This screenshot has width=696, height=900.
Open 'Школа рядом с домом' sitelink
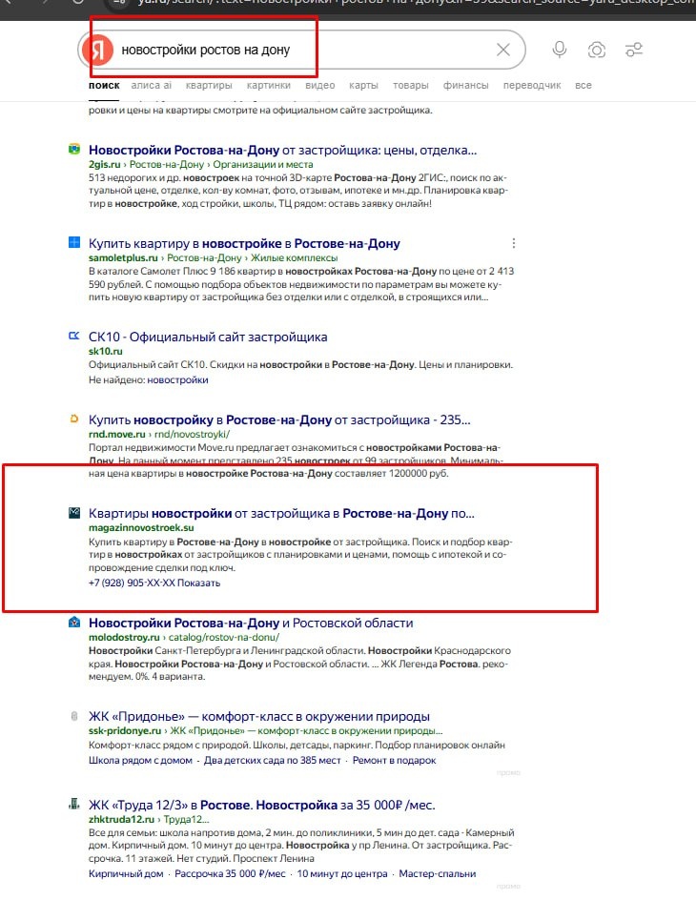[x=140, y=760]
